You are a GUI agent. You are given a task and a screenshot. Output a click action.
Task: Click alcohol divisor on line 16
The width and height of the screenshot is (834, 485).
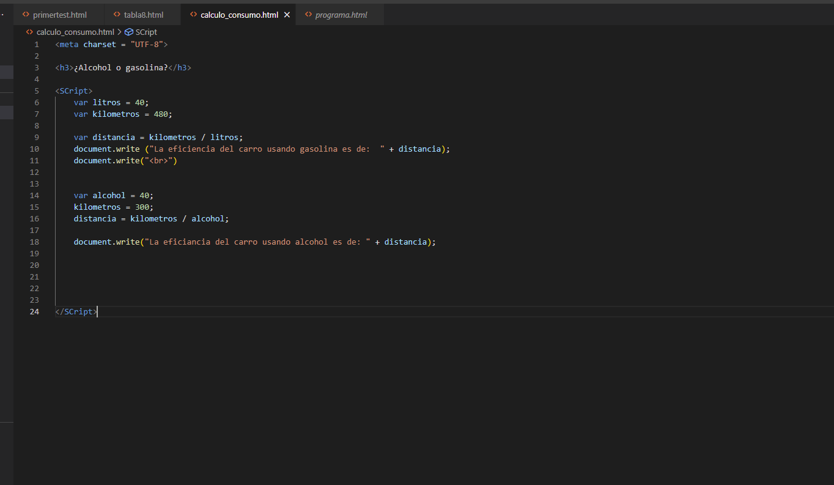(x=208, y=219)
